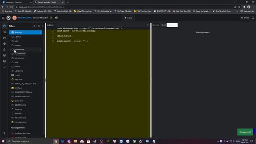The image size is (256, 144).
Task: Open the .gitignore file
Action: point(19,71)
